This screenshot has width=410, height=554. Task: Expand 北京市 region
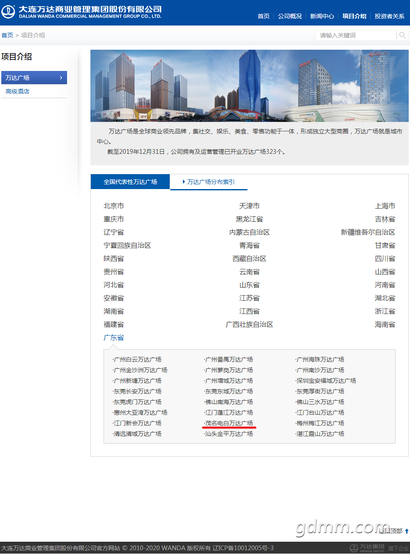[x=114, y=206]
